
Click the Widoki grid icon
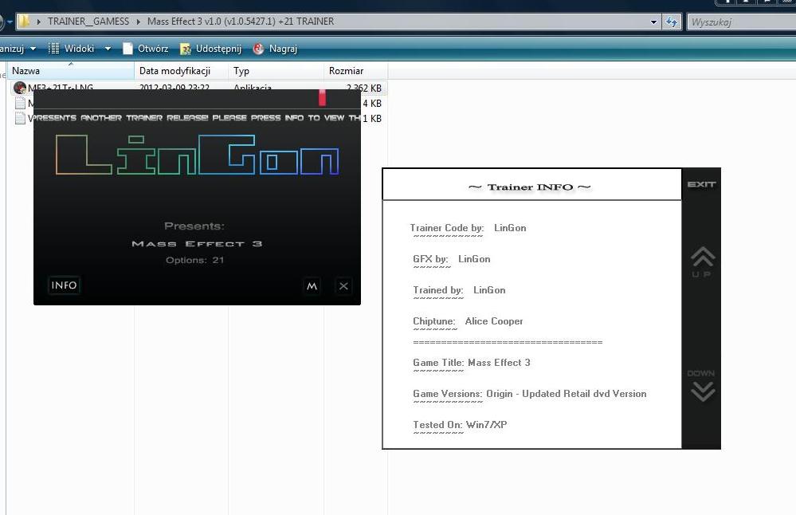[x=53, y=49]
